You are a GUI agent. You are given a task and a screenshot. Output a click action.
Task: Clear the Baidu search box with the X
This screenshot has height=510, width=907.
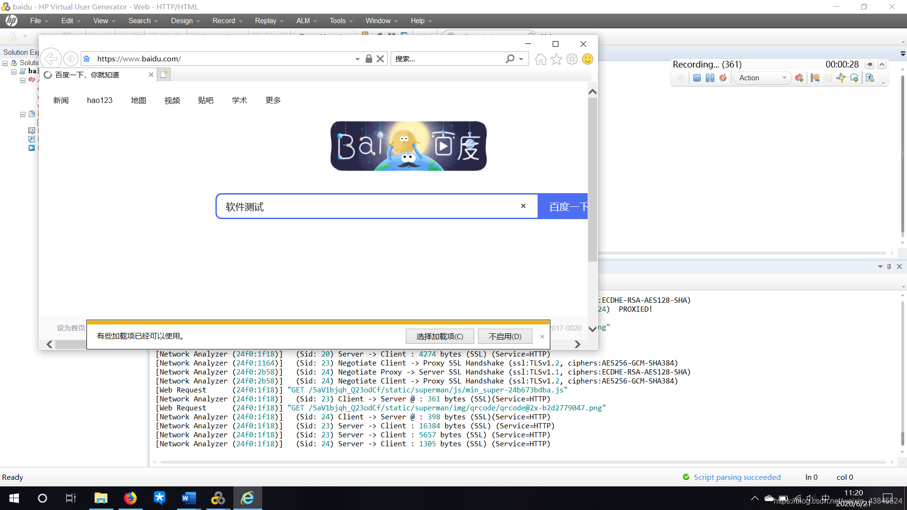(x=523, y=206)
